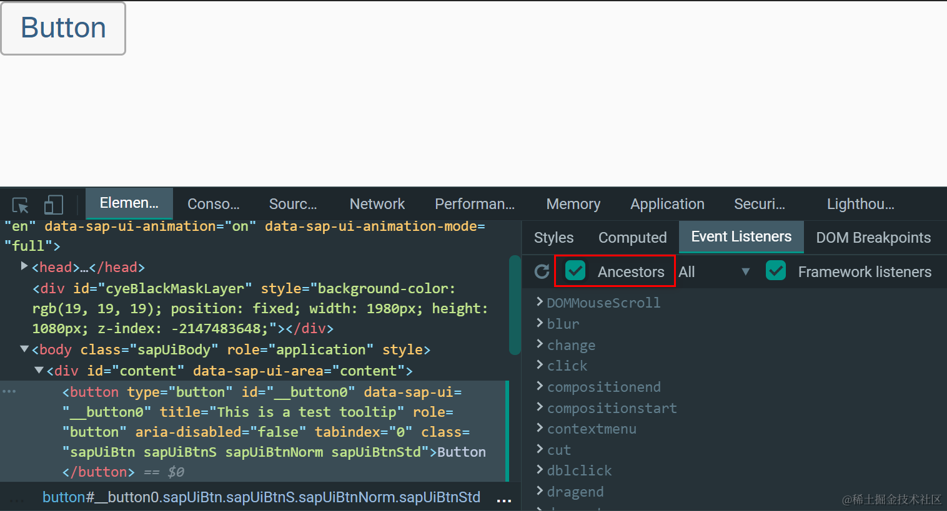The image size is (947, 511).
Task: Open the Security tab
Action: tap(760, 204)
